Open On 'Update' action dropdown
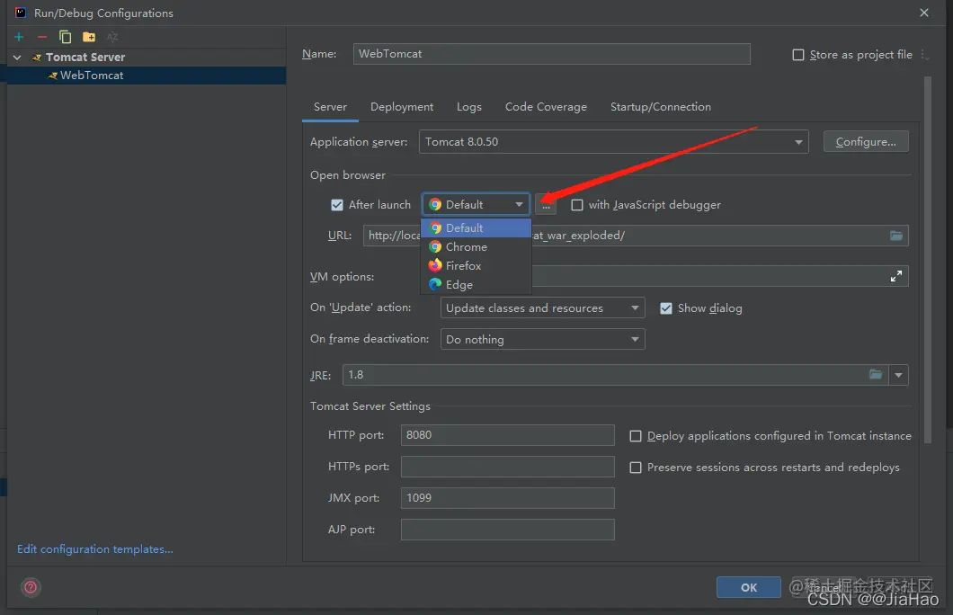The image size is (953, 615). pyautogui.click(x=542, y=308)
